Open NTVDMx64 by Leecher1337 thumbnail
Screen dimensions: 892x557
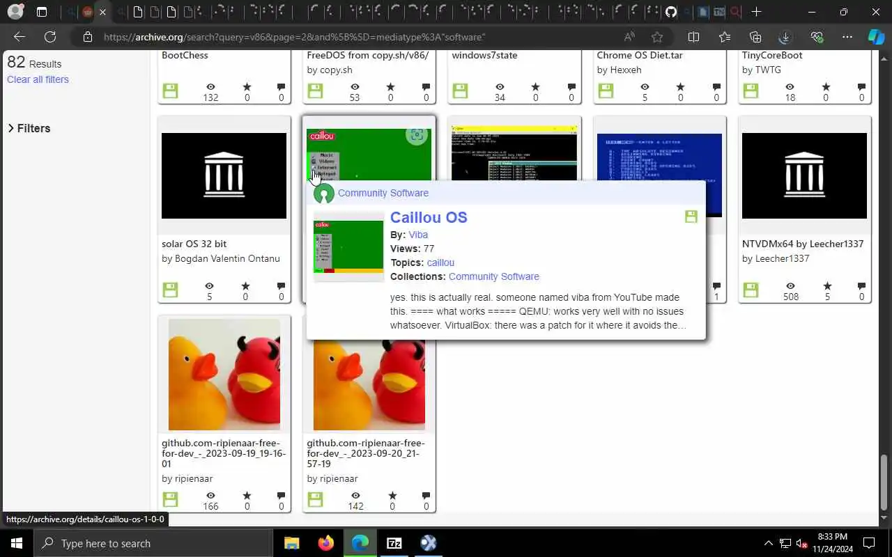(804, 175)
